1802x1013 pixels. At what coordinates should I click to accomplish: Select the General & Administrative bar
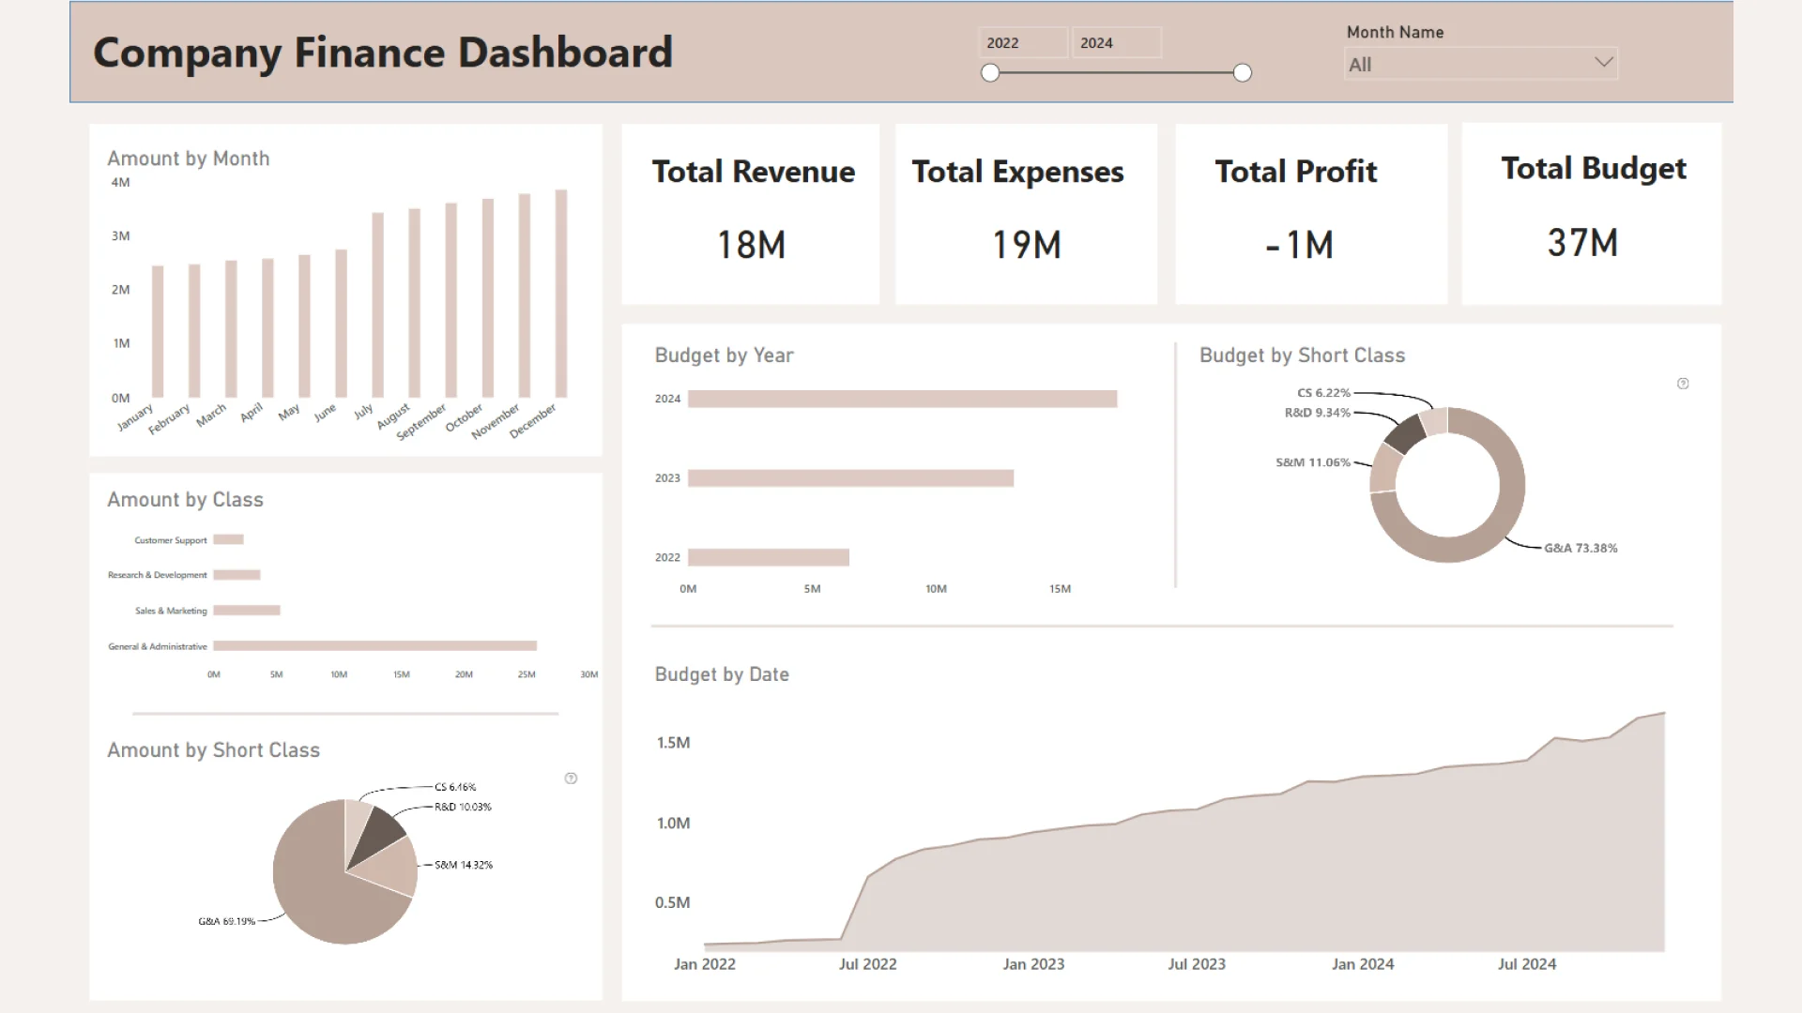tap(374, 645)
